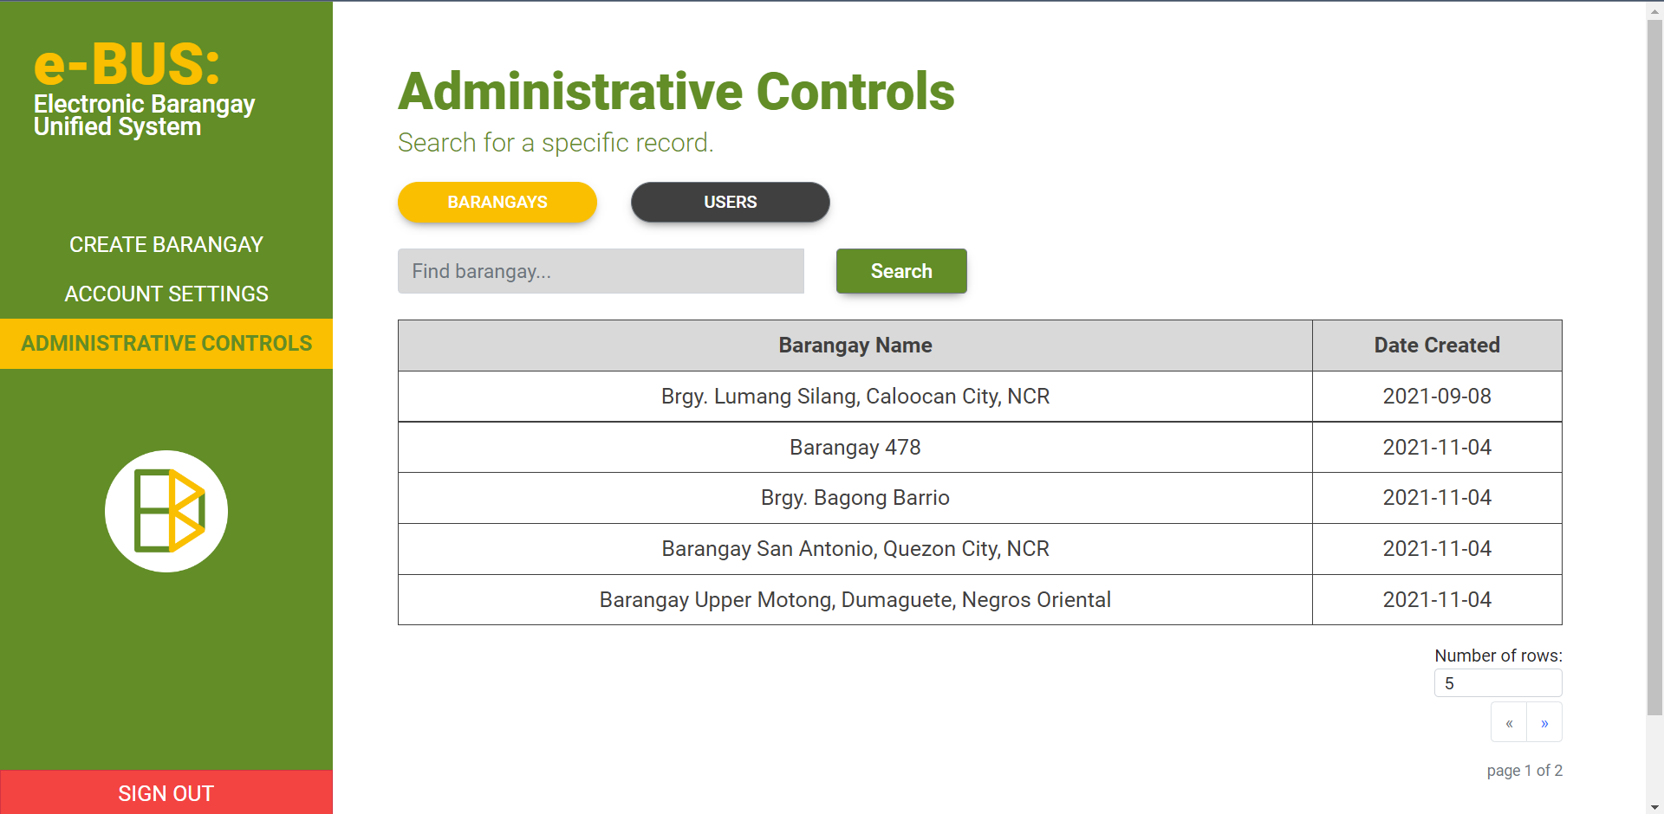Click the « previous page arrow
The width and height of the screenshot is (1664, 814).
[x=1509, y=723]
